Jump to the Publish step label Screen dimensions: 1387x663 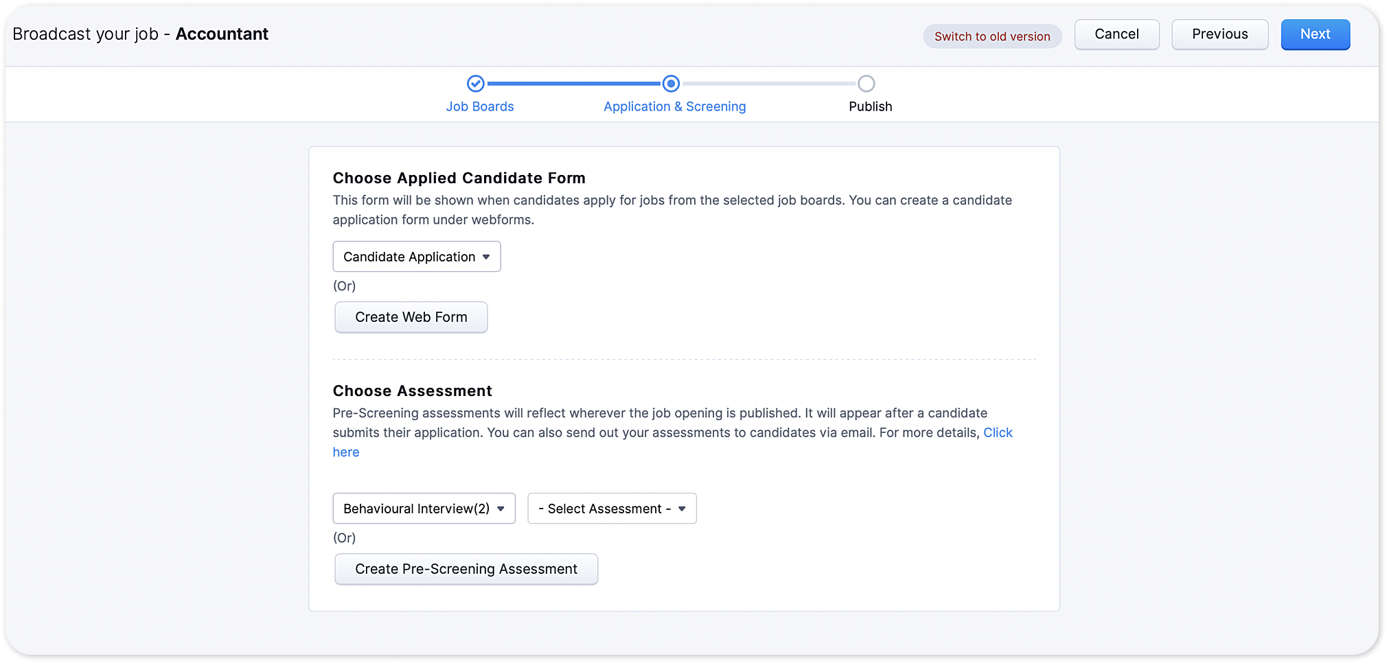[870, 106]
